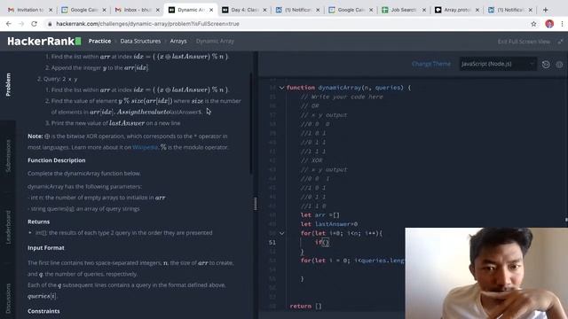Screen dimensions: 568x319
Task: Click the HackerRank logo
Action: (x=44, y=42)
